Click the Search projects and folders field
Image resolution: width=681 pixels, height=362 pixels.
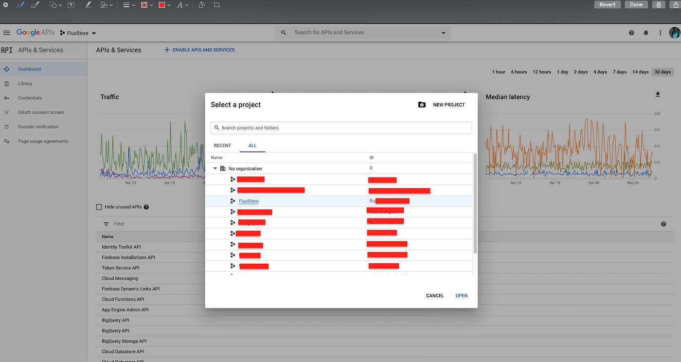tap(341, 127)
